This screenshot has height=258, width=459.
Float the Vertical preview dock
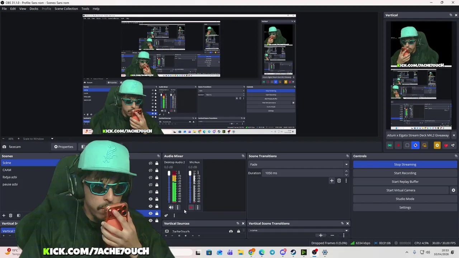[x=450, y=15]
